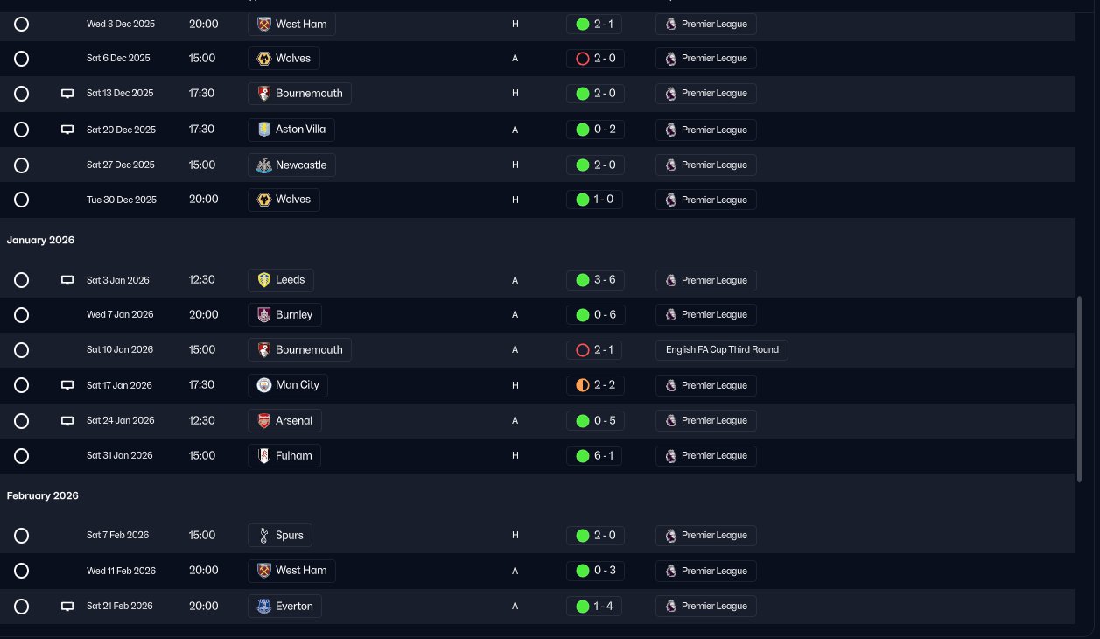Viewport: 1100px width, 639px height.
Task: Click the TV broadcast icon for Bournemouth 13 Dec
Action: click(x=67, y=94)
